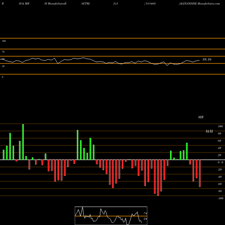
Task: Click the 80 label on the MR axis
Action: pyautogui.click(x=219, y=134)
